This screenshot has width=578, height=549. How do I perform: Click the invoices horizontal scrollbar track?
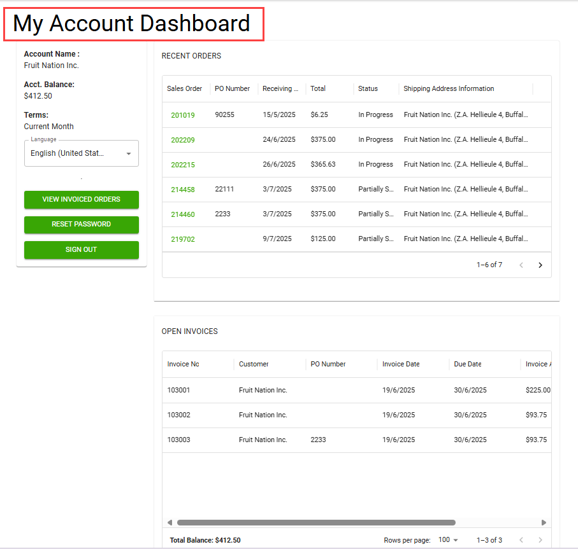pos(497,522)
